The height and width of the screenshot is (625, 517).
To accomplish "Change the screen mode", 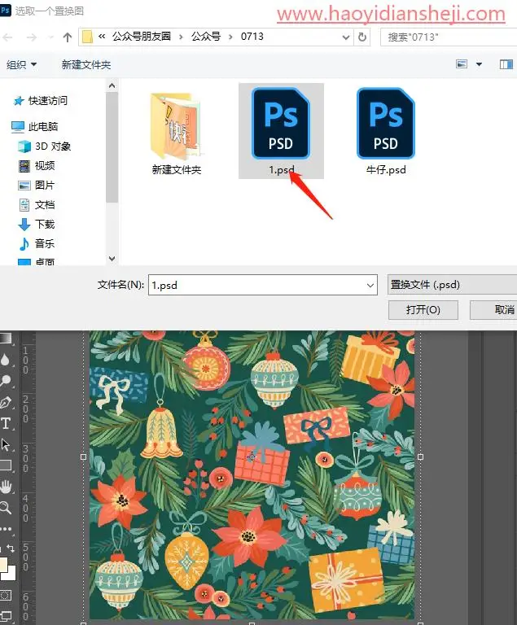I will (x=6, y=616).
